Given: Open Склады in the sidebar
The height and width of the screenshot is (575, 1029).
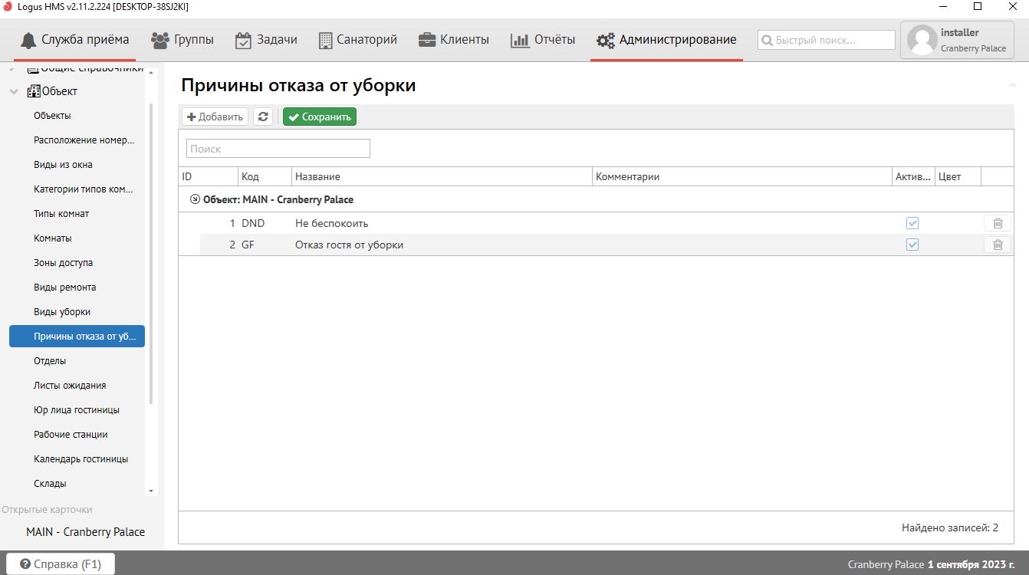Looking at the screenshot, I should 50,484.
